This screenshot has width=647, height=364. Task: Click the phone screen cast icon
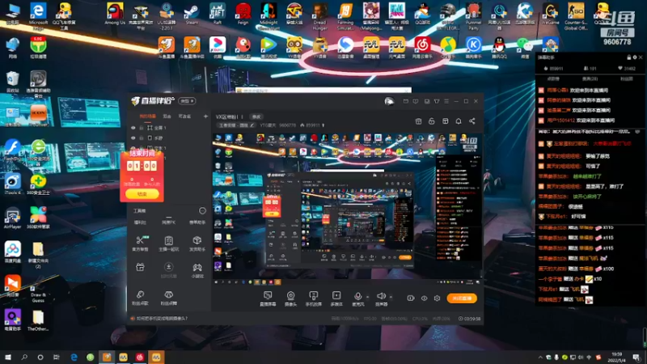[313, 298]
